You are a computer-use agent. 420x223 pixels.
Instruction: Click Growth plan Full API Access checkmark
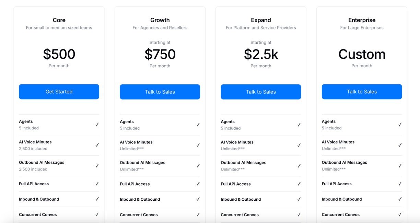[x=198, y=184]
